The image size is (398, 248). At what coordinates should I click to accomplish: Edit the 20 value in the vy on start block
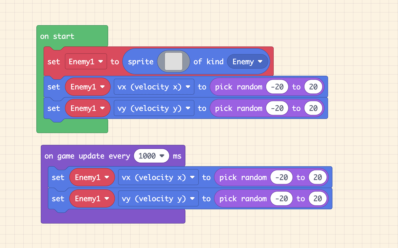(313, 108)
